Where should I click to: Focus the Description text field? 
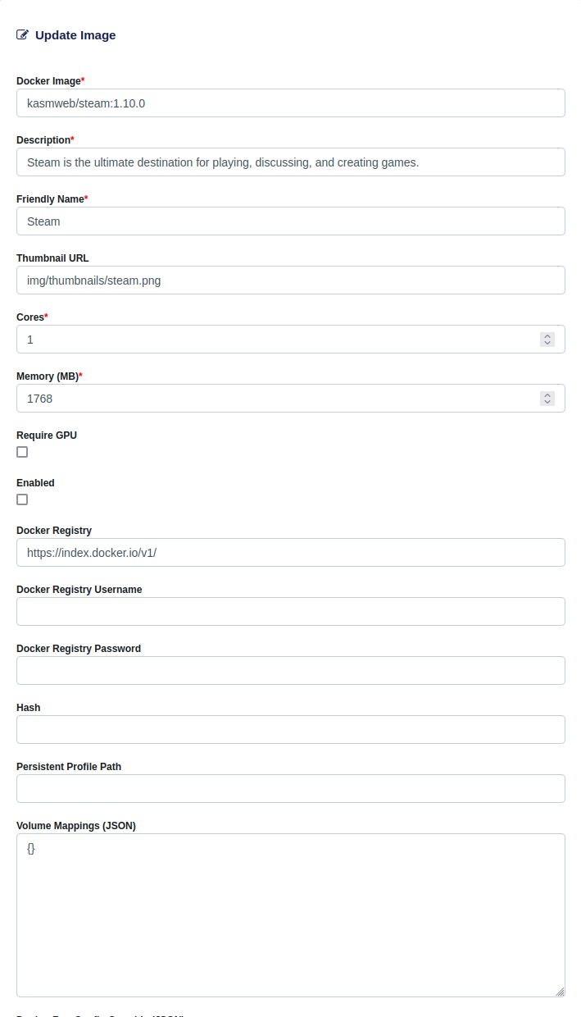pyautogui.click(x=290, y=162)
